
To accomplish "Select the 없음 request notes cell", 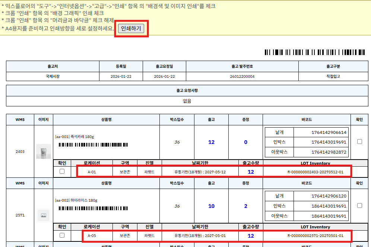I will (187, 101).
